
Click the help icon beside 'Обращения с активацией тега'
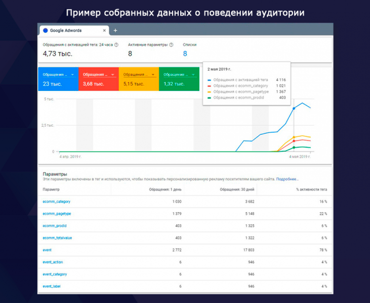(116, 44)
